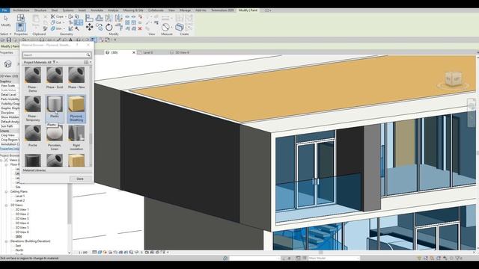Click the Sun Path icon in view control bar

point(105,253)
